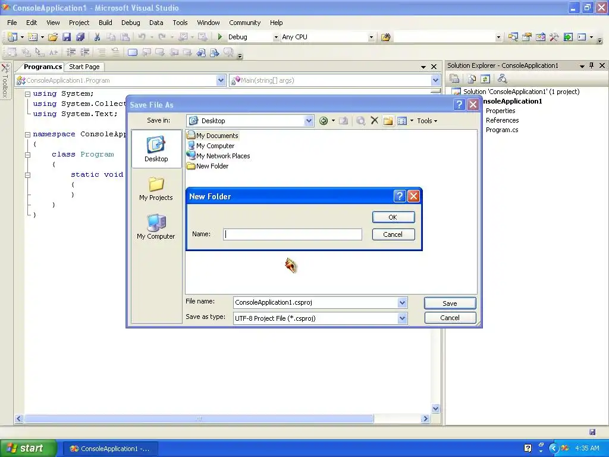Click the green Start Debugging arrow
This screenshot has height=457, width=609.
(220, 37)
